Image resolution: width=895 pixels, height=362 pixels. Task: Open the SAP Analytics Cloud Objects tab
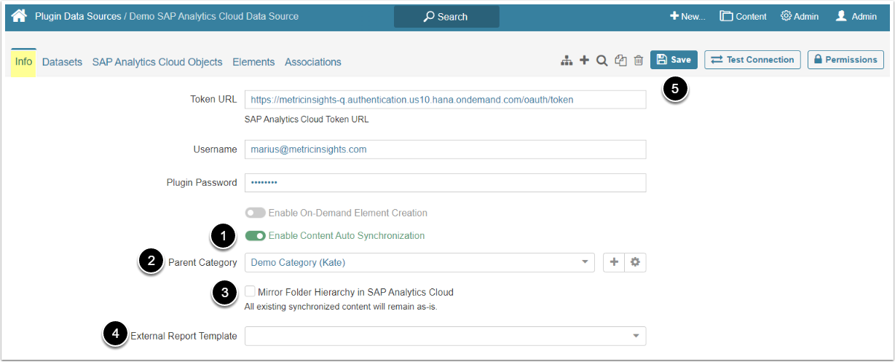click(157, 62)
